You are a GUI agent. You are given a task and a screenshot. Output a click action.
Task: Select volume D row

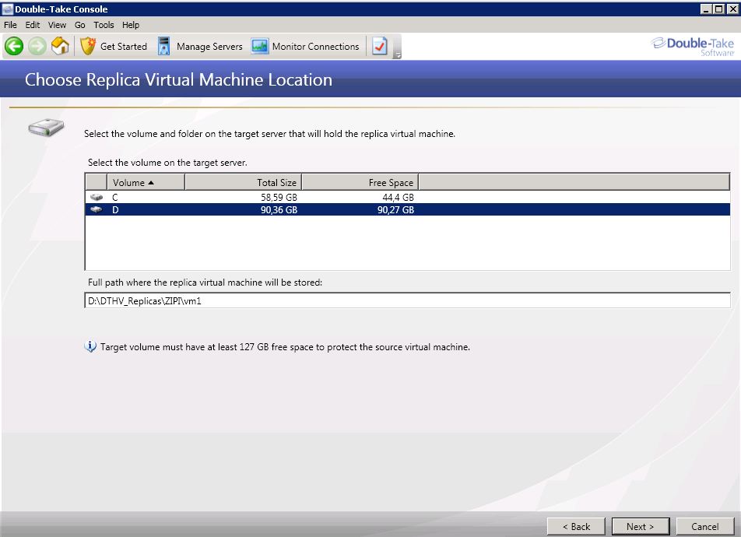407,209
